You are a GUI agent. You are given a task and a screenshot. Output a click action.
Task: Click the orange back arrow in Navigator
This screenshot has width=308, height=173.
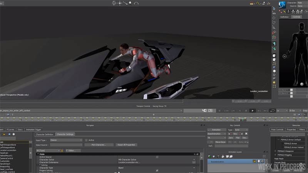[x=4, y=134]
